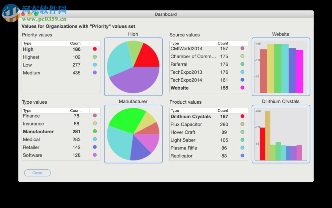
Task: Click the blue swatch next to Replicator
Action: [x=242, y=156]
